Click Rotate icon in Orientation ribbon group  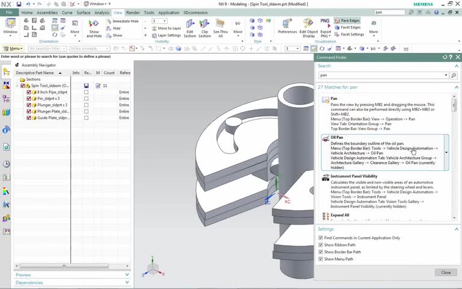[x=55, y=35]
